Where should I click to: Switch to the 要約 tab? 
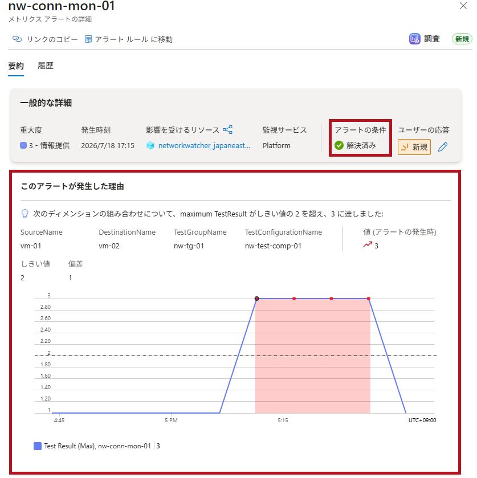(16, 66)
